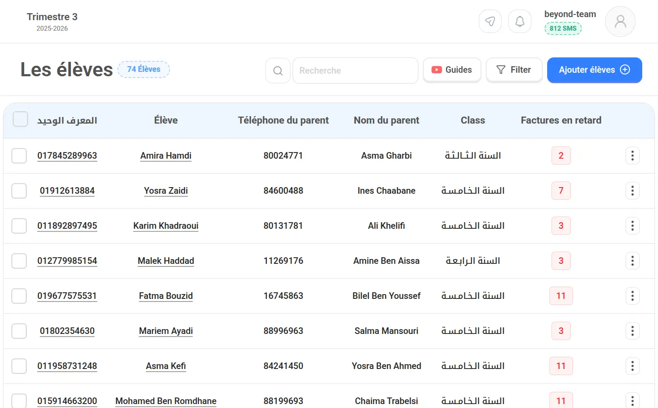The height and width of the screenshot is (408, 658).
Task: Open the Trimestre 3 term selector
Action: tap(52, 21)
